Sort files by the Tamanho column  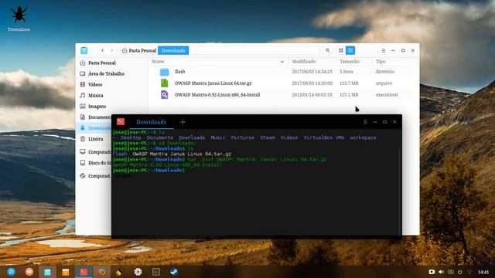350,62
